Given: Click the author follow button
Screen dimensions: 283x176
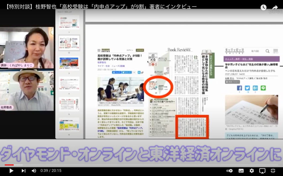Looking at the screenshot, I should (232, 82).
